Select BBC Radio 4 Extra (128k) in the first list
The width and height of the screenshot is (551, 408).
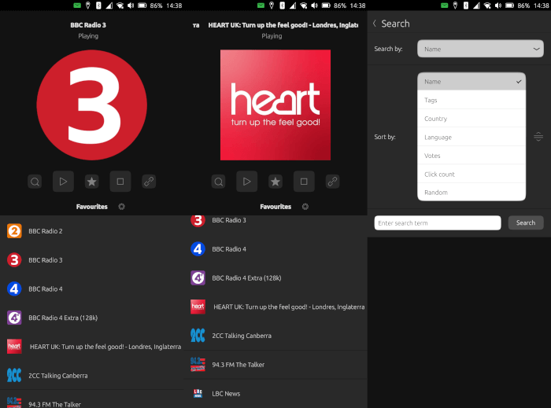click(x=92, y=318)
